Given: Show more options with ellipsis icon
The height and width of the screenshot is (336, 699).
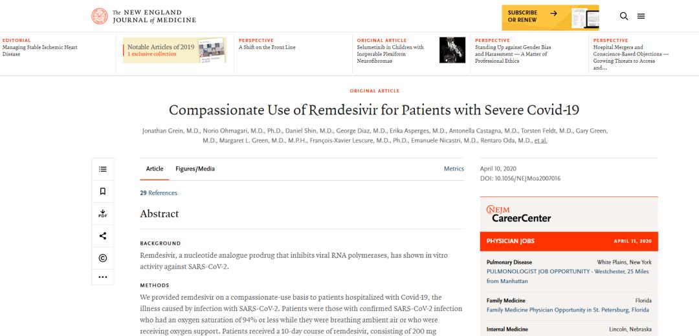Looking at the screenshot, I should (x=102, y=277).
